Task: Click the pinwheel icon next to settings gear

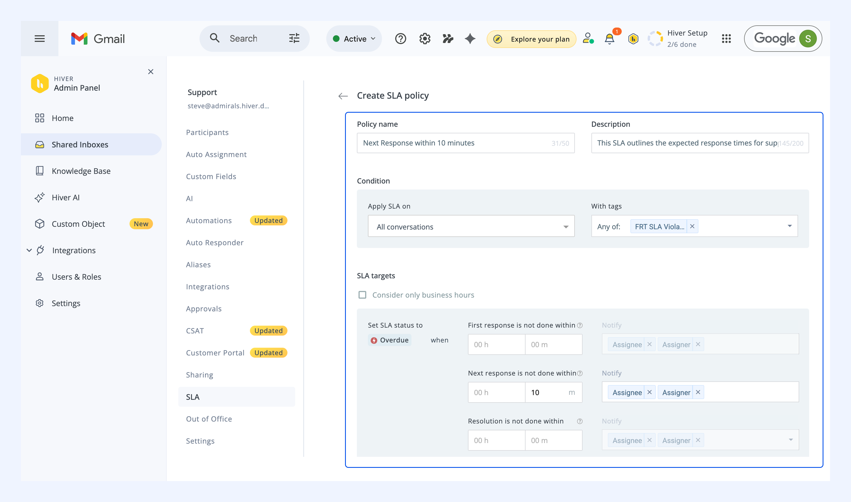Action: pyautogui.click(x=448, y=39)
